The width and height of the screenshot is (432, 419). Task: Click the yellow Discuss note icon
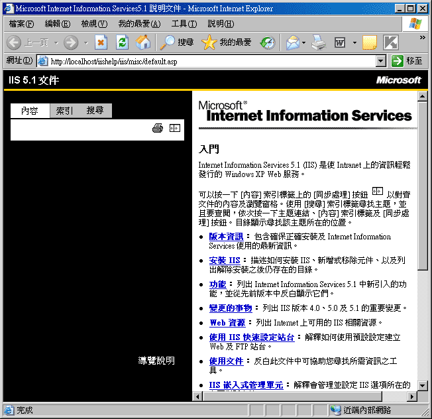(370, 42)
